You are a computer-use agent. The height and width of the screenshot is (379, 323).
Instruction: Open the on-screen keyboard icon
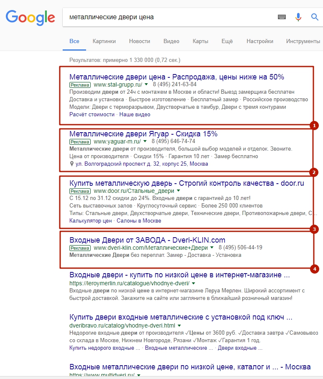(282, 17)
